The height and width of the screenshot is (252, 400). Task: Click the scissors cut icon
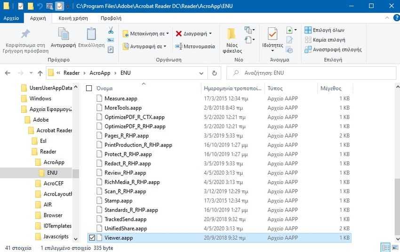pos(111,31)
